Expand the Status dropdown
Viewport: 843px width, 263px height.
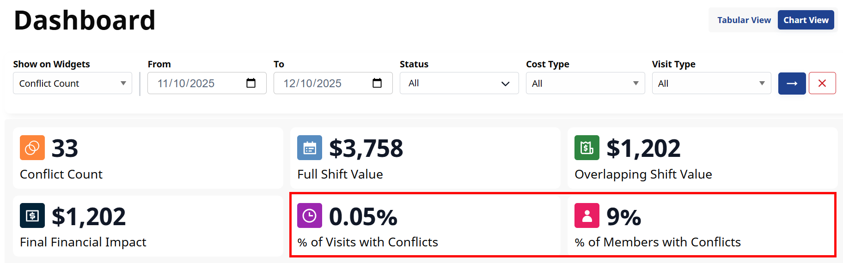click(x=459, y=83)
